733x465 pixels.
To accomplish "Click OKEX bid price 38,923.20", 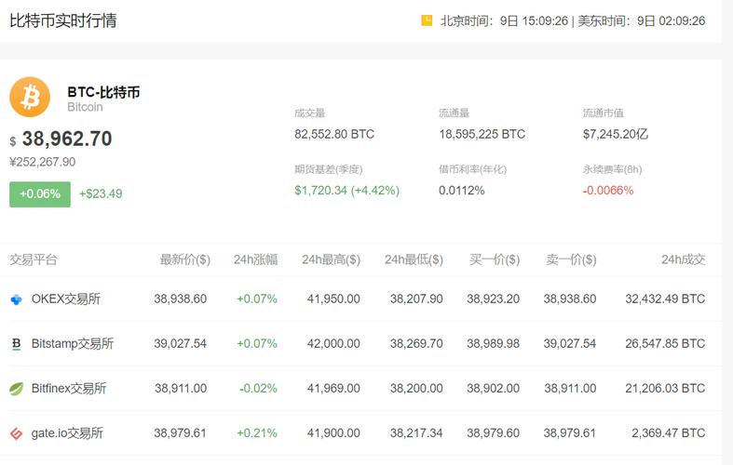I will 494,299.
